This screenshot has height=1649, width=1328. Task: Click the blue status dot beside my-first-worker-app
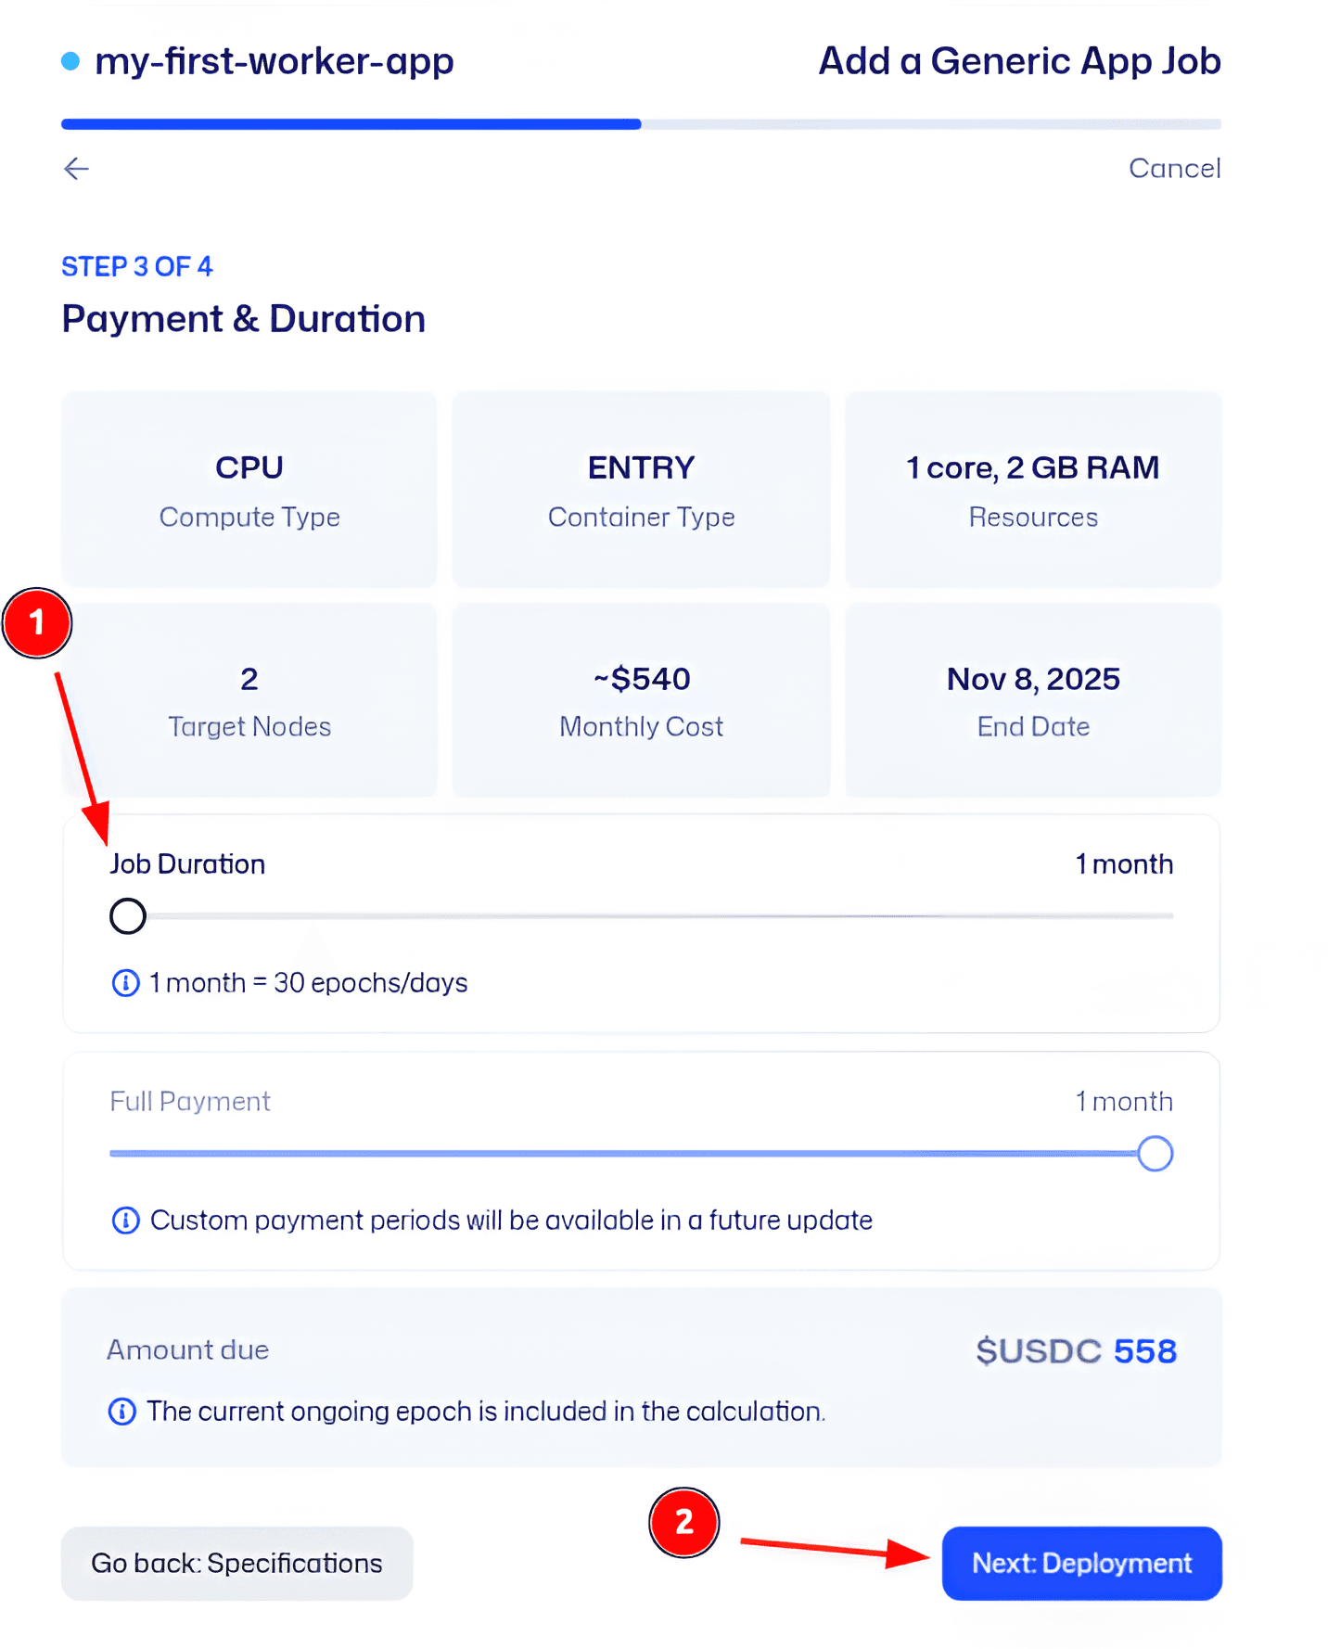click(70, 61)
